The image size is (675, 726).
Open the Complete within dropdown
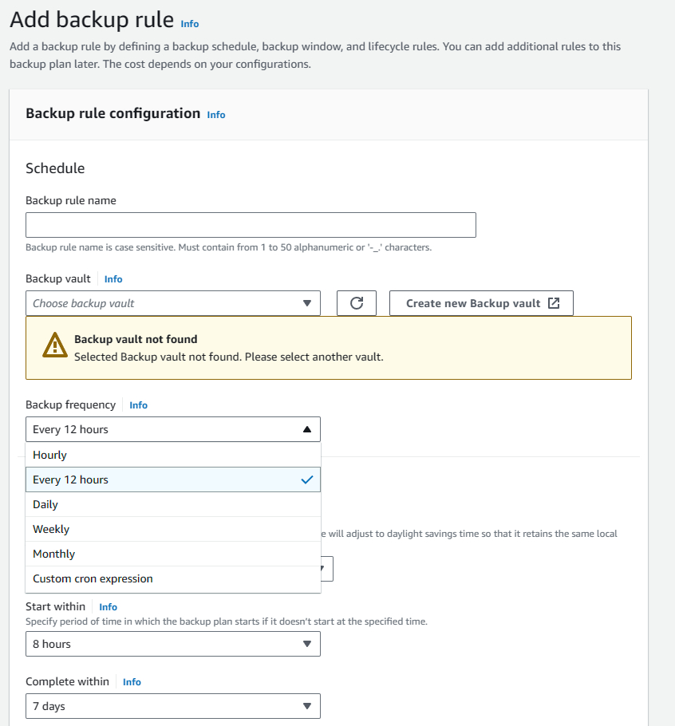click(x=172, y=706)
